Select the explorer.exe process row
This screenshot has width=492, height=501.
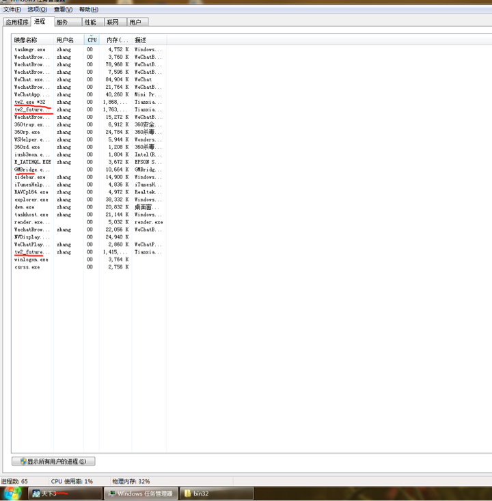click(x=89, y=200)
